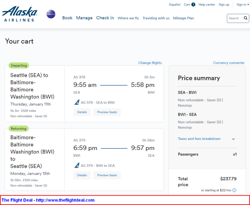This screenshot has height=205, width=250.
Task: Click in the Search input field
Action: [234, 18]
